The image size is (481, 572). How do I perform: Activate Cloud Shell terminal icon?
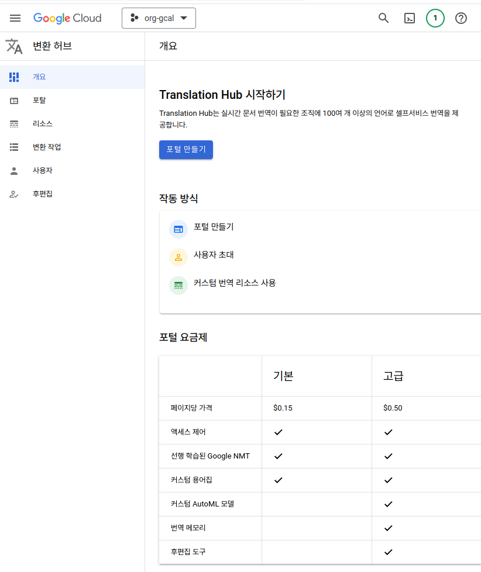click(410, 18)
